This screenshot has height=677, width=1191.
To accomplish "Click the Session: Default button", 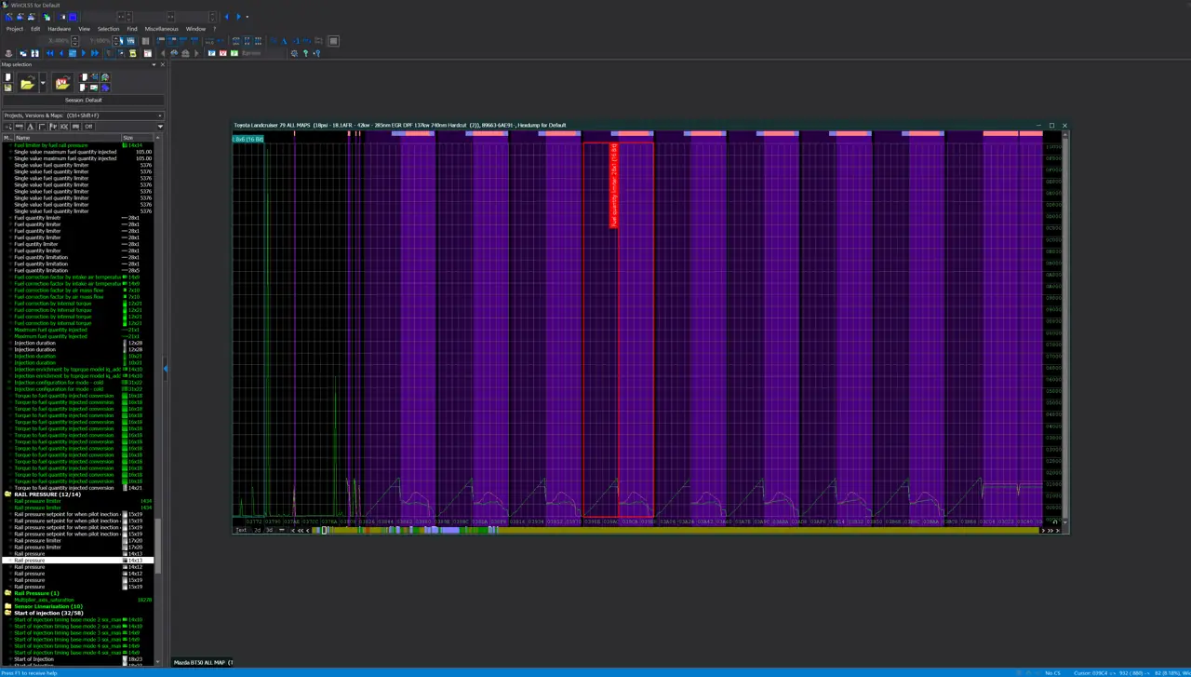I will [84, 100].
